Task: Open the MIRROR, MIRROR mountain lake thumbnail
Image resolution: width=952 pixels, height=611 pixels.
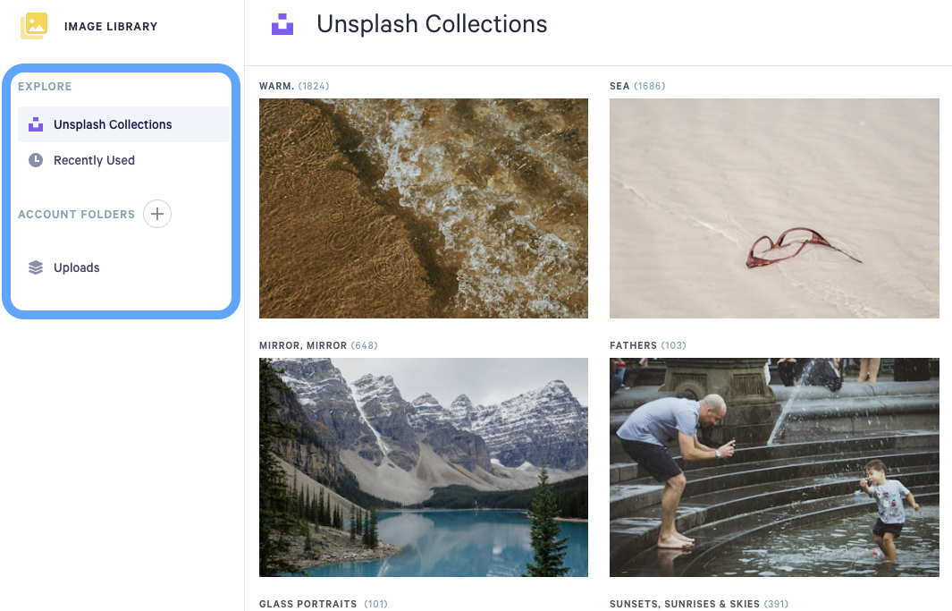Action: [x=424, y=467]
